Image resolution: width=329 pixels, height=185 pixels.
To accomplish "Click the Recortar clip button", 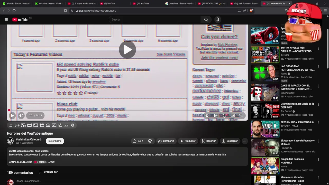I will (208, 141).
